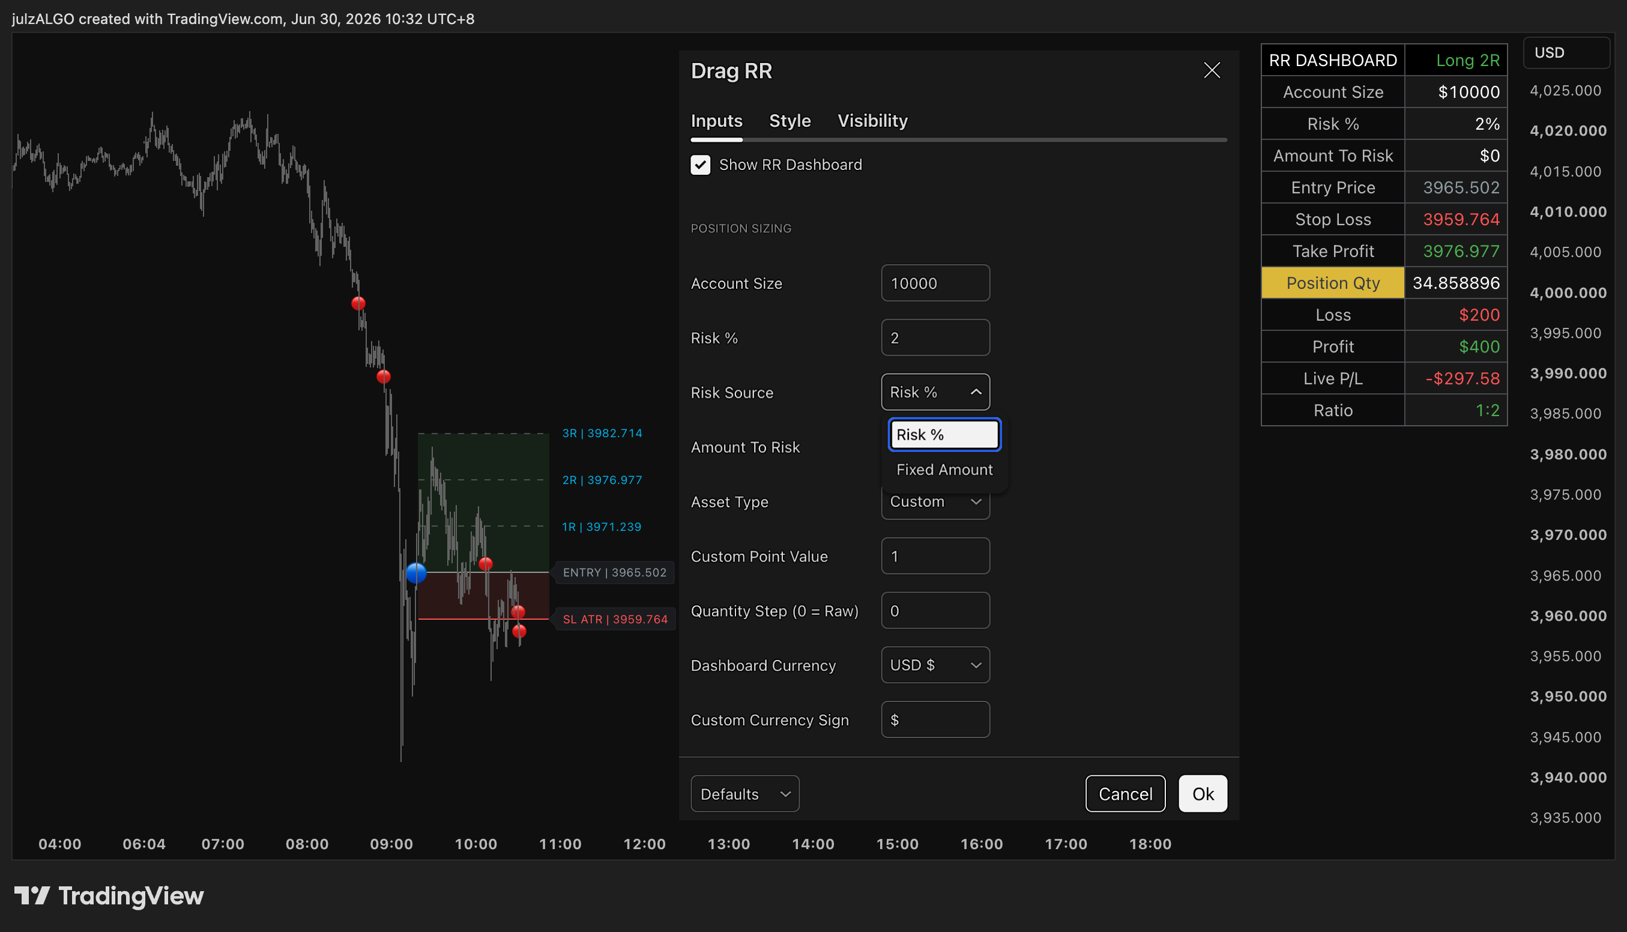Click the SL ATR | 3959.764 label
The width and height of the screenshot is (1627, 932).
[615, 619]
